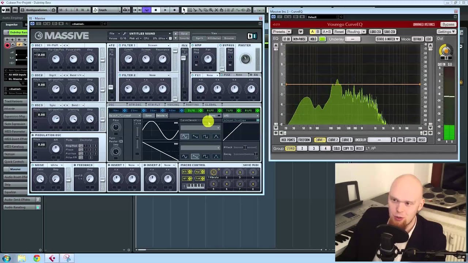Open the STATIC & MATCH dropdown in CurveEQ
468x263 pixels.
[387, 39]
